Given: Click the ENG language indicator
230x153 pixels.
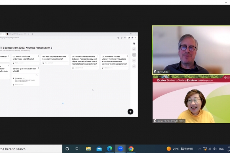Looking at the screenshot, I should tap(221, 149).
